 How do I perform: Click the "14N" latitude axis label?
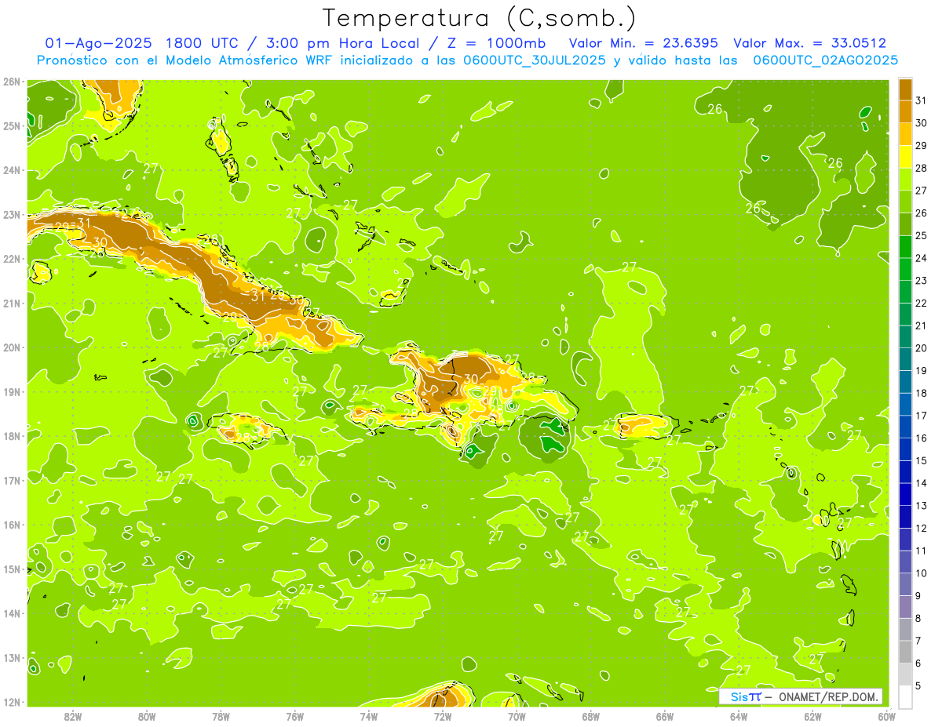(x=12, y=613)
